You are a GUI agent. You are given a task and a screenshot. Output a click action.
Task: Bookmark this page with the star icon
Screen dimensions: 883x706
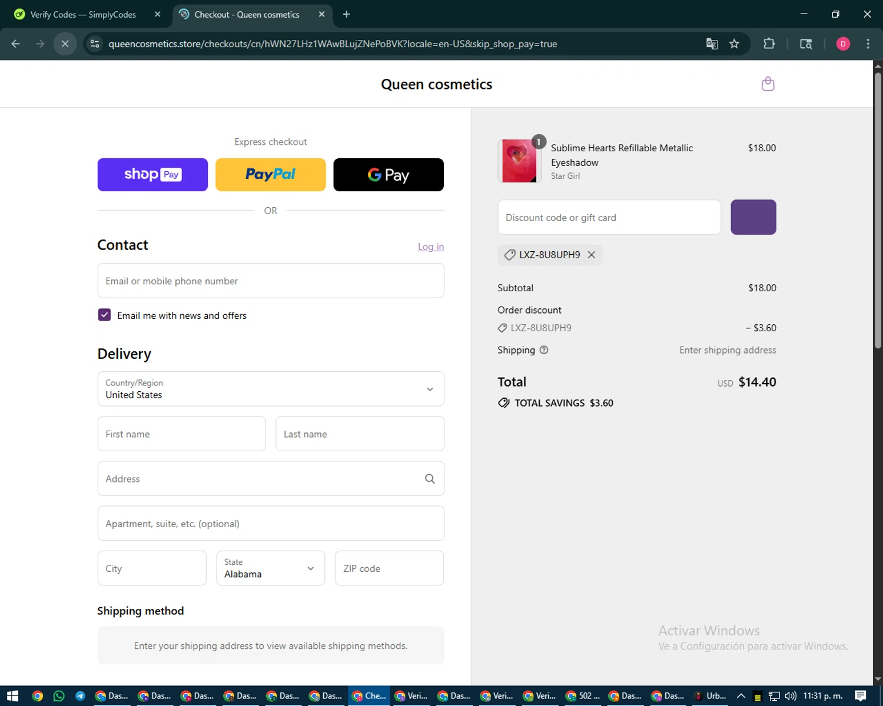click(x=734, y=44)
